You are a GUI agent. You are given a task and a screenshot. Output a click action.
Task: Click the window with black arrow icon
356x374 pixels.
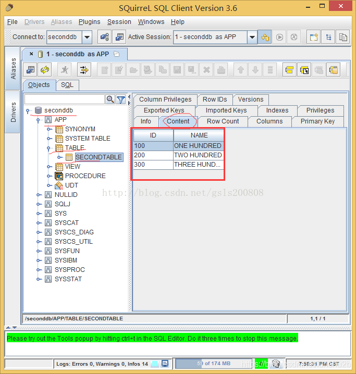coord(304,70)
